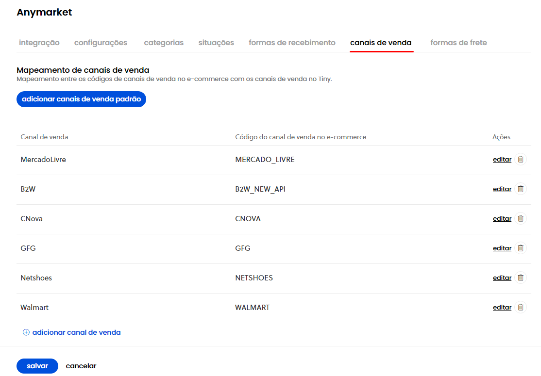
Task: Switch to the configurações tab
Action: pos(101,43)
